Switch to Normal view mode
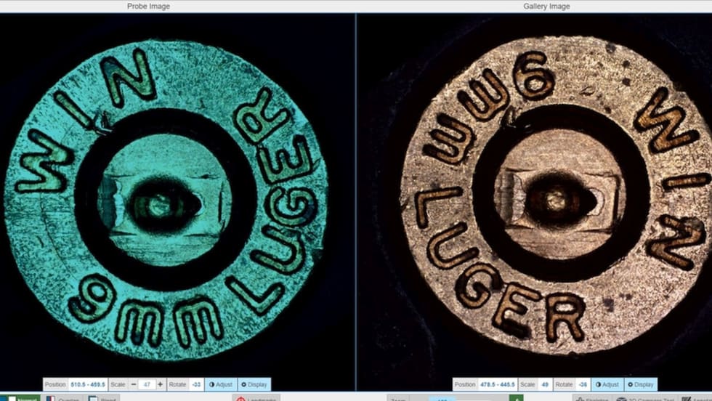Viewport: 712px width, 401px height. (20, 399)
